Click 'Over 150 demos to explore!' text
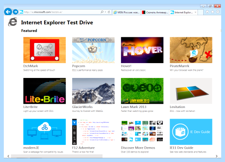 click(135, 152)
